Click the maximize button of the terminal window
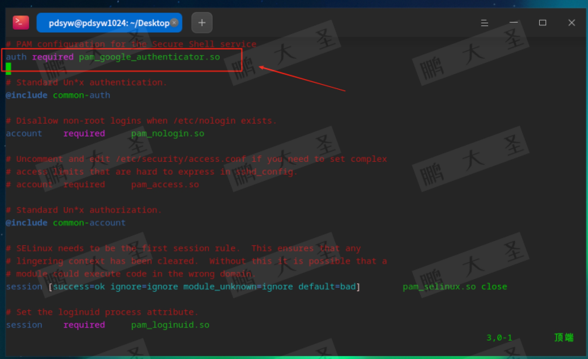The image size is (588, 359). tap(542, 23)
